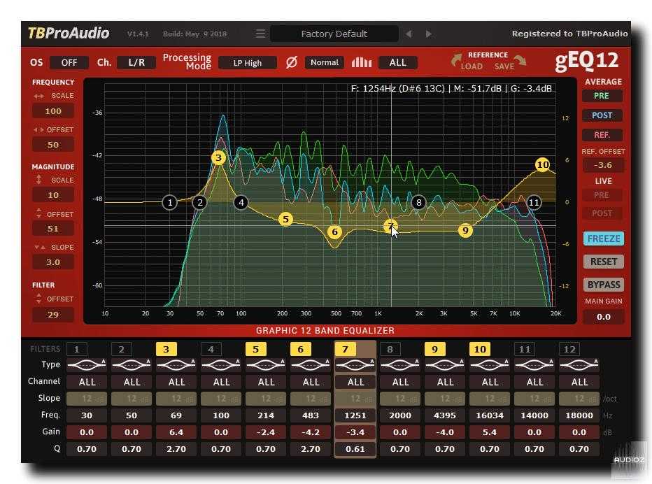Enable filter band 4

point(211,349)
